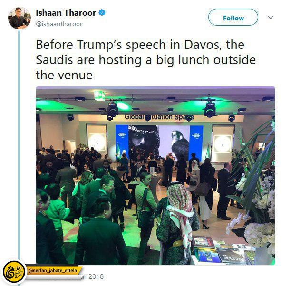The image size is (291, 286).
Task: Expand the tweet options chevron
Action: pos(271,18)
